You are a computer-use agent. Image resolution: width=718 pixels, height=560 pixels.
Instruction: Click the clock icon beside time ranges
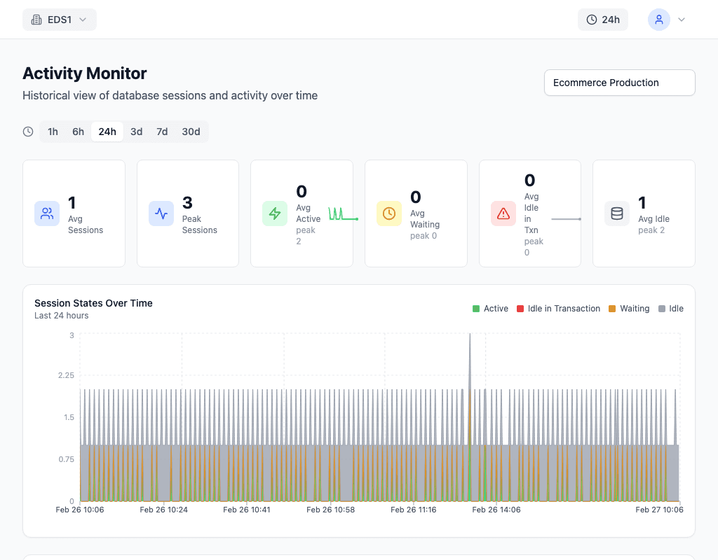(x=28, y=132)
